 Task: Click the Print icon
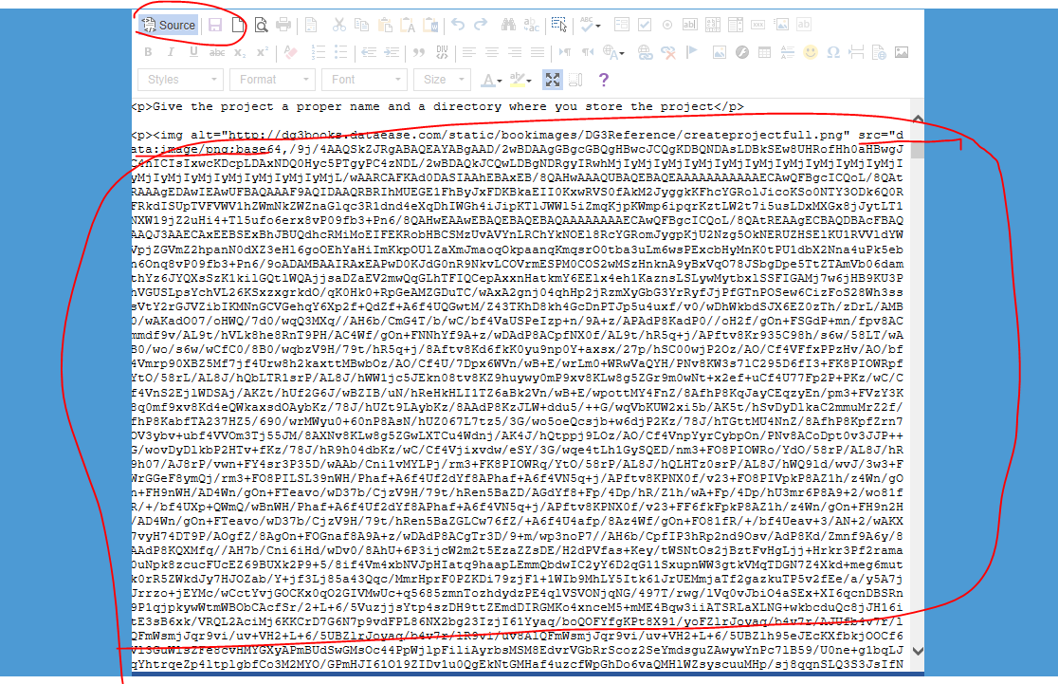[x=283, y=25]
